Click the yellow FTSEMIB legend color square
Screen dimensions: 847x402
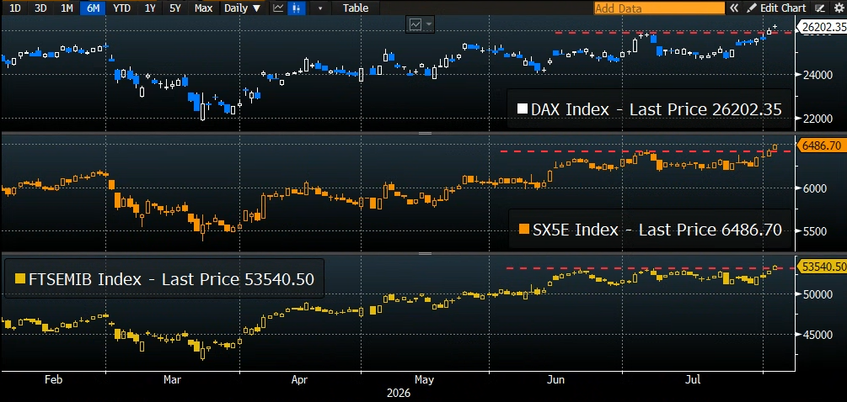(x=19, y=278)
